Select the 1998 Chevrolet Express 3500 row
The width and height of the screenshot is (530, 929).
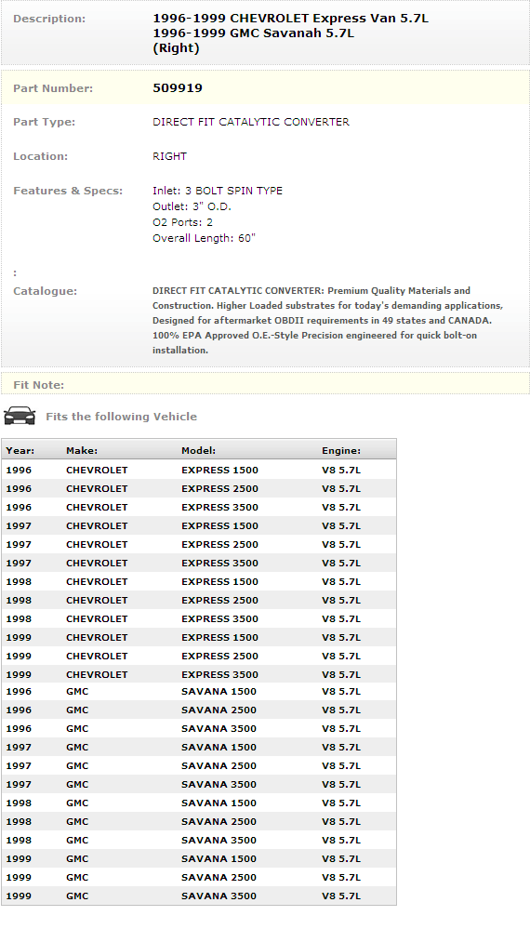point(199,618)
